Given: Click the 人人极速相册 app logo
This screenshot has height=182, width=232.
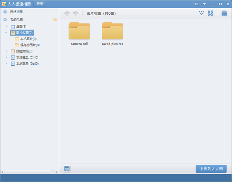Looking at the screenshot, I should point(4,4).
